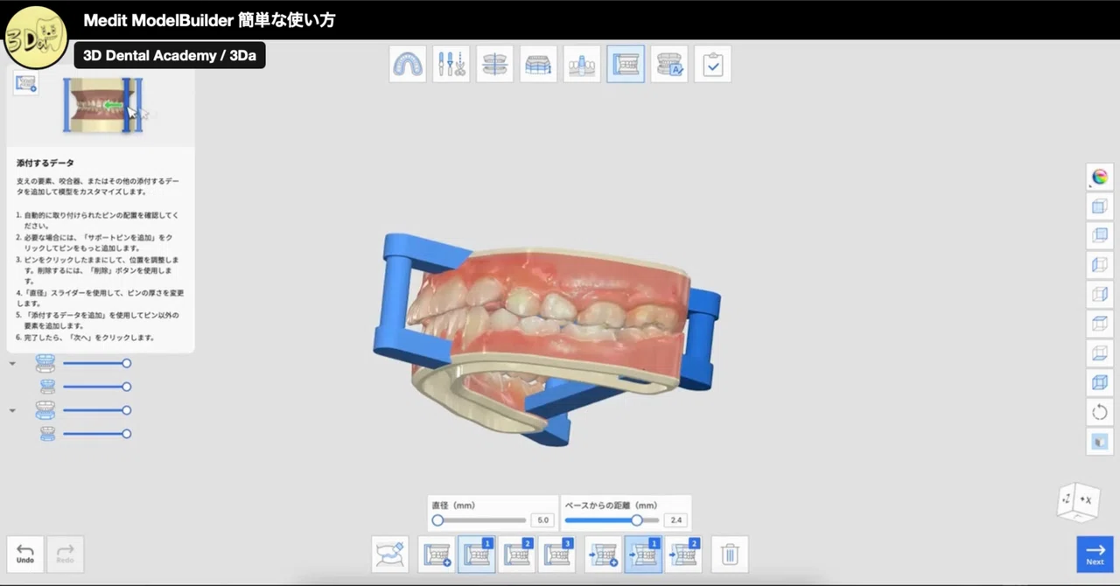Toggle visibility of last child model icon

pos(48,434)
